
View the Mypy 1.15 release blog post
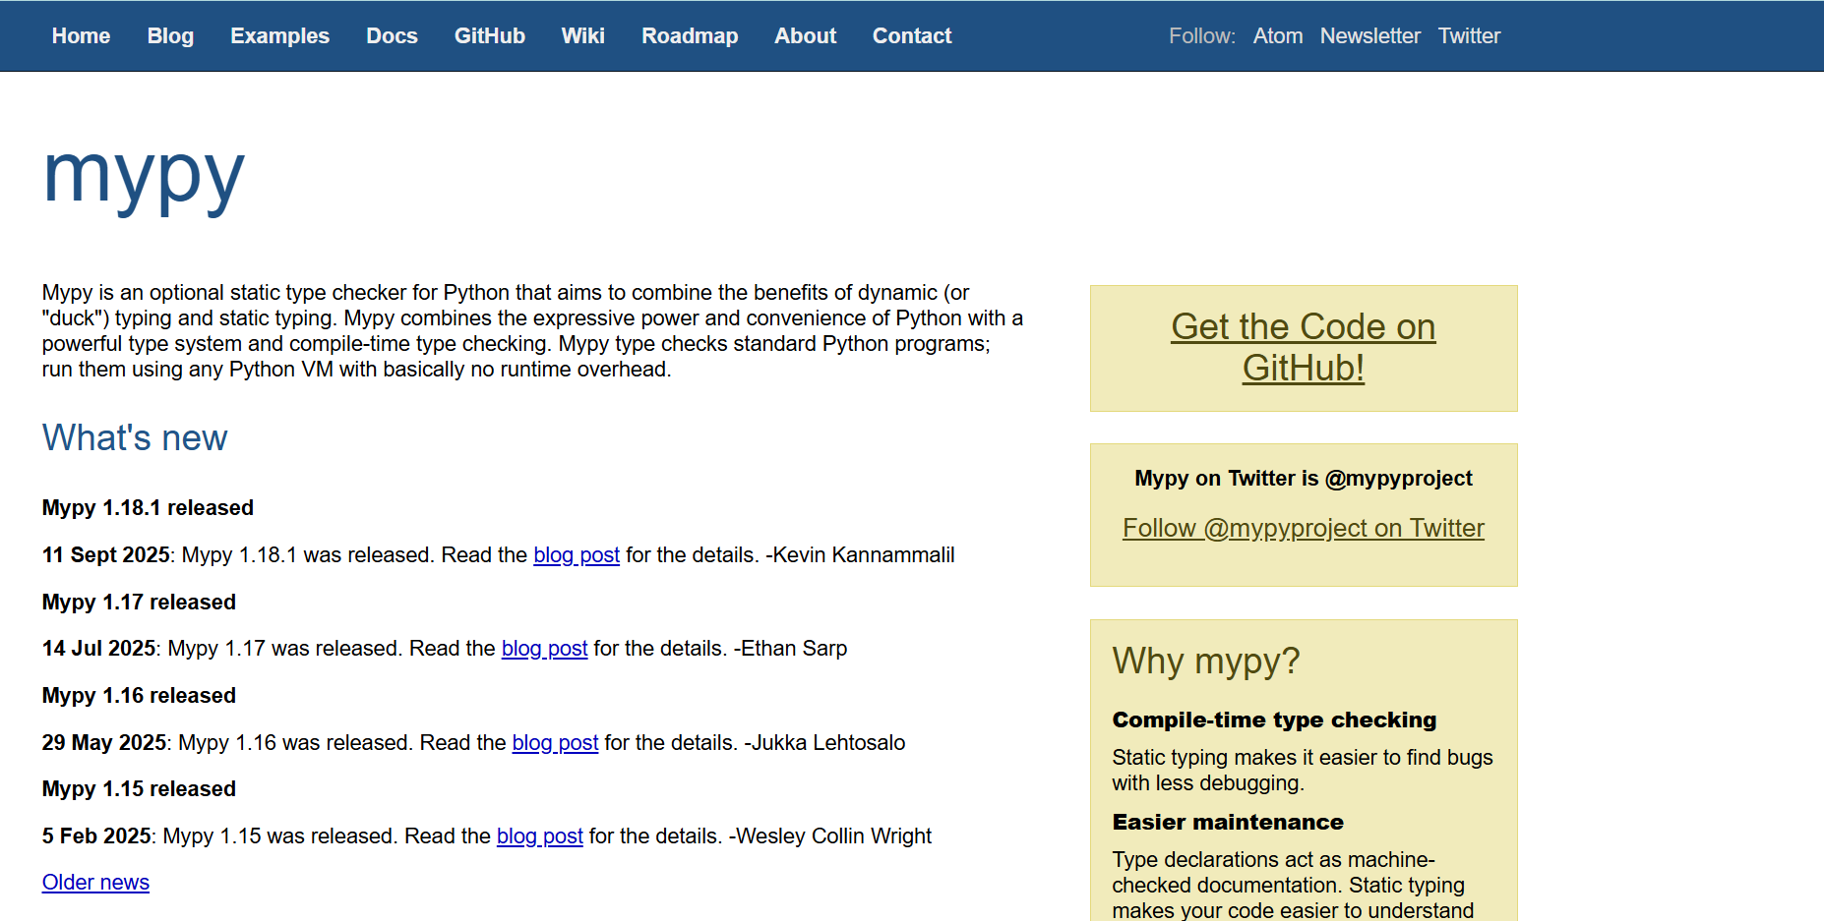click(x=539, y=836)
